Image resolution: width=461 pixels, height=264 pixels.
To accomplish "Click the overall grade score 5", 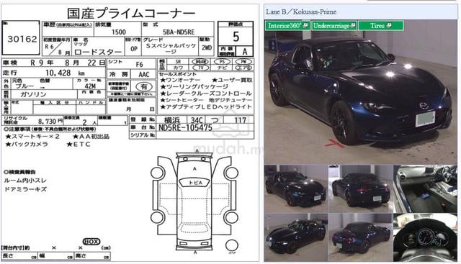I will 236,37.
